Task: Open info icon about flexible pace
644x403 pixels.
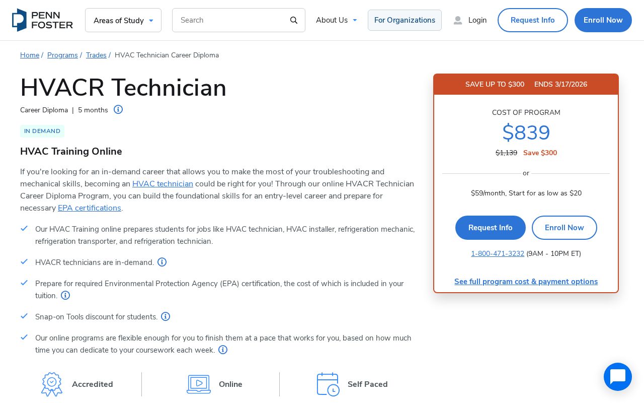Action: tap(223, 350)
